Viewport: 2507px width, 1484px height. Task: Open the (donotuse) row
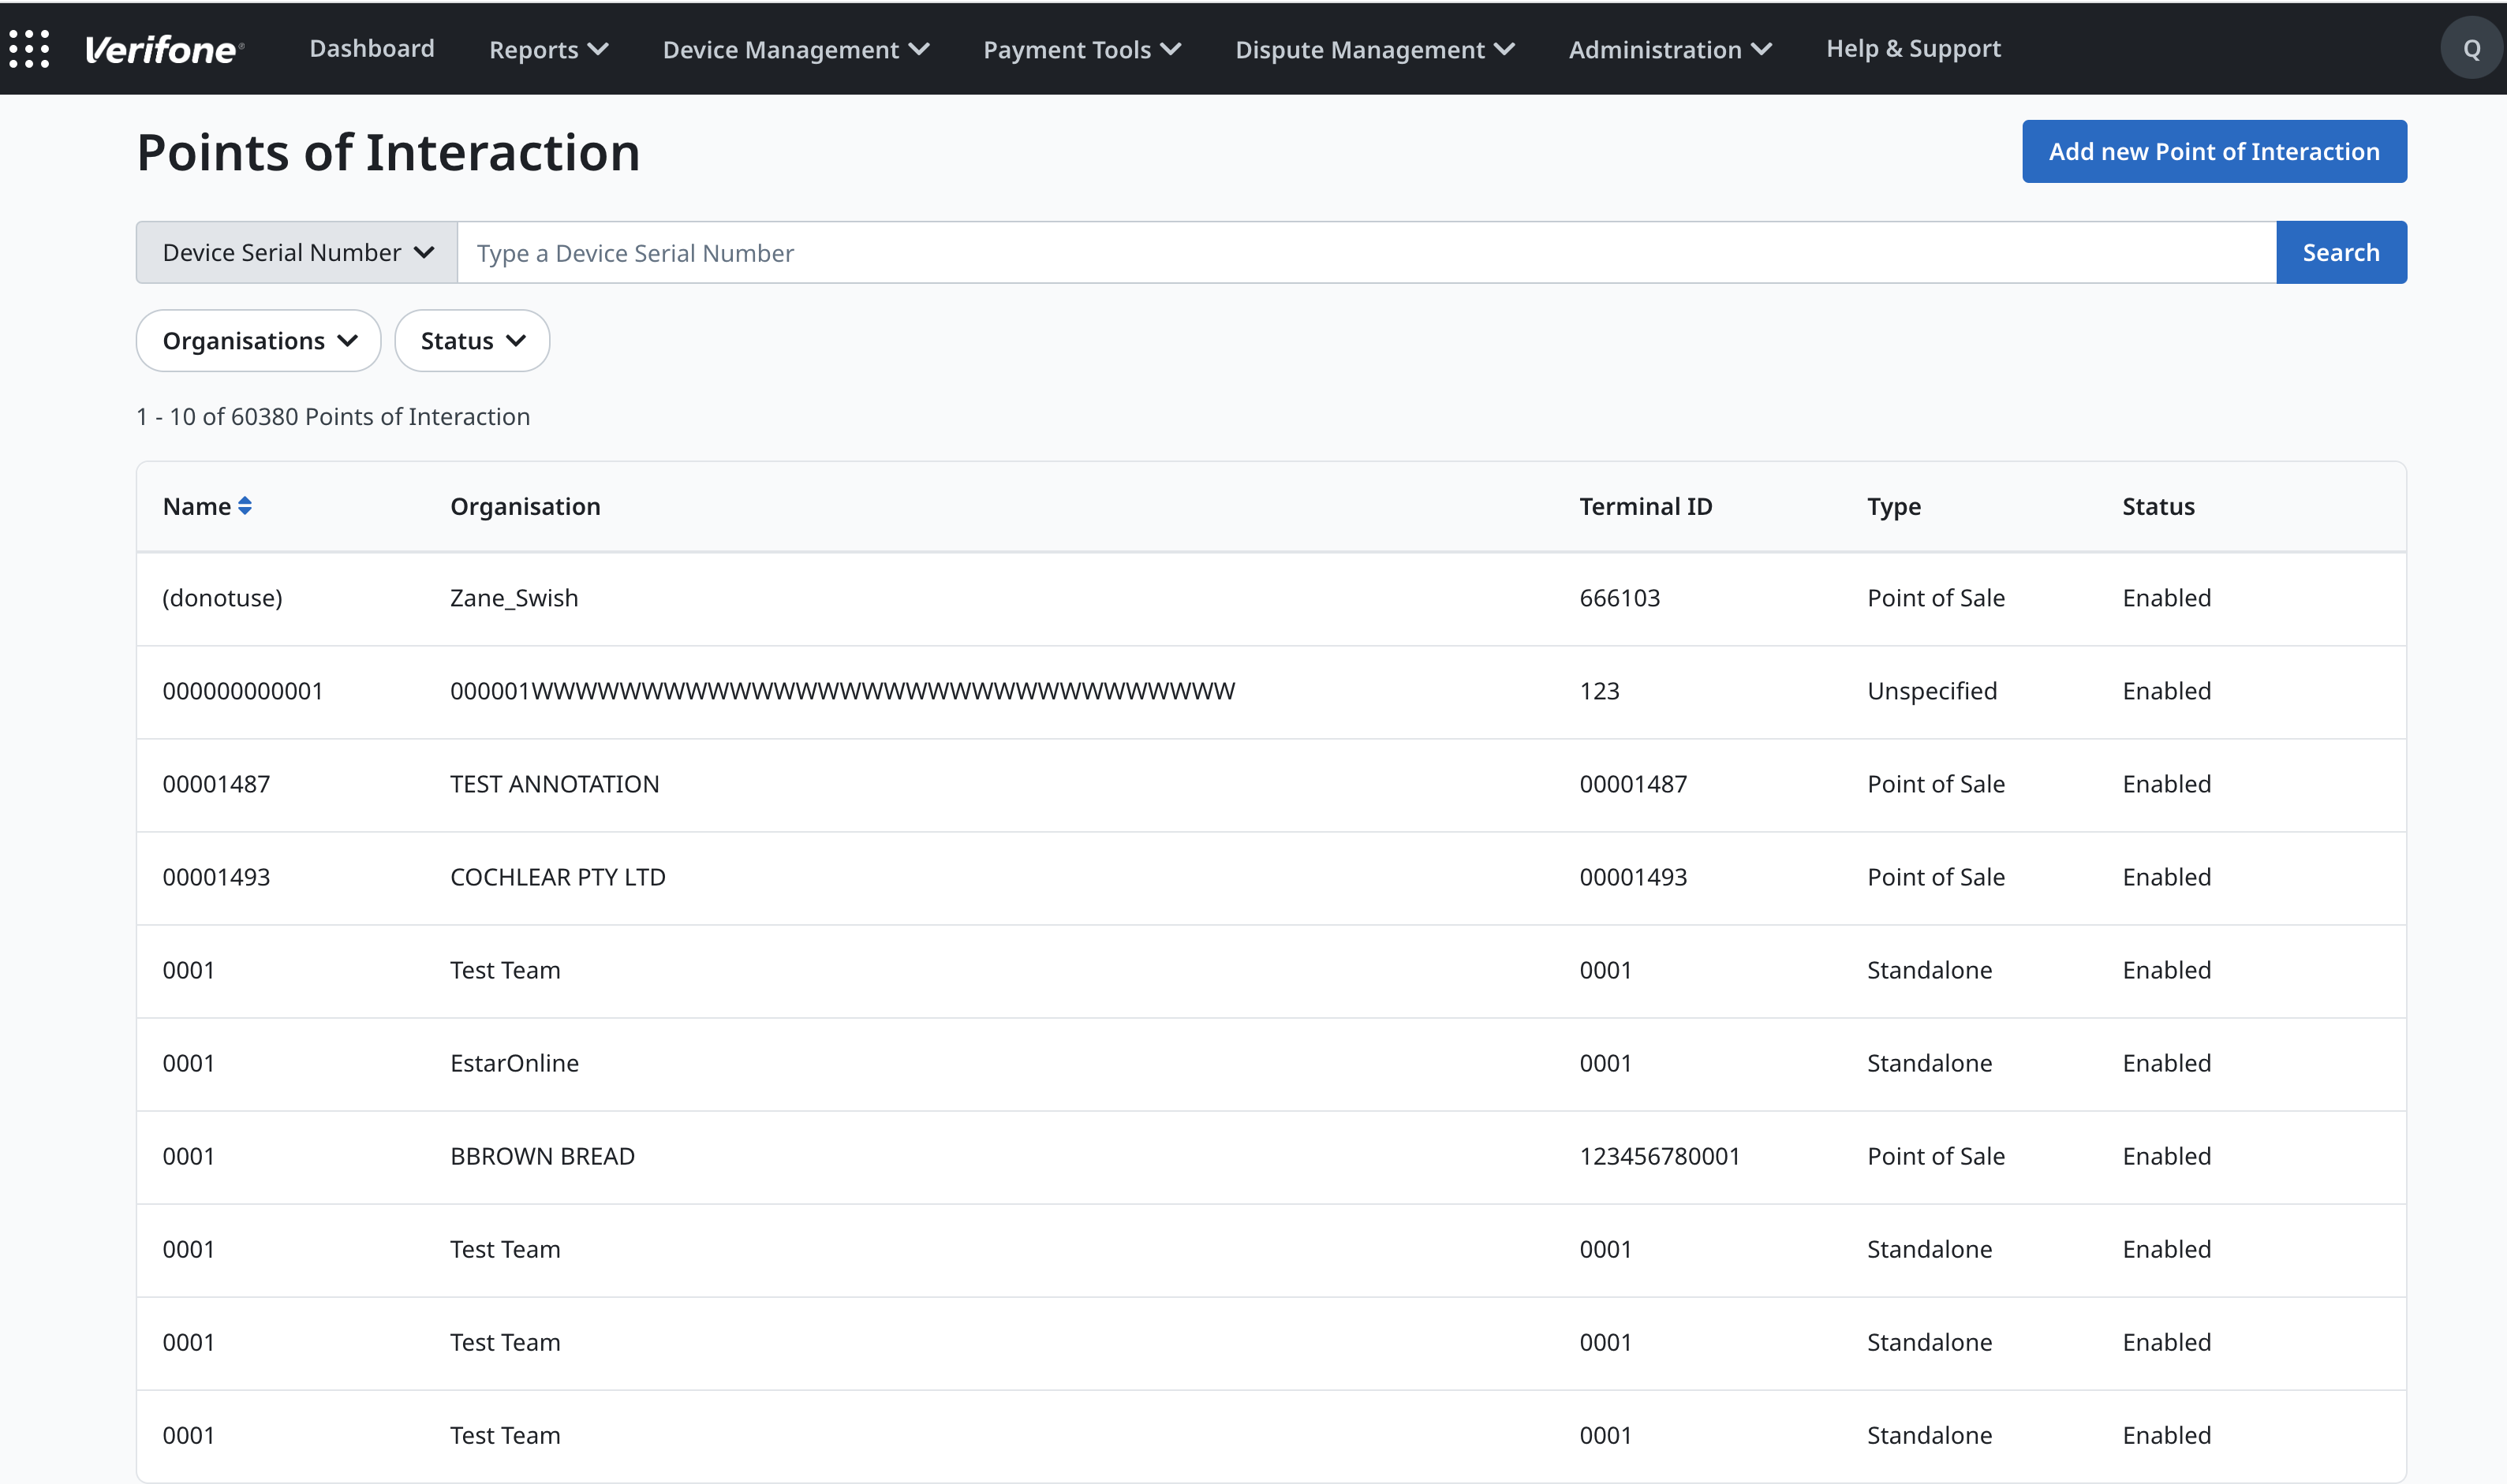1271,598
